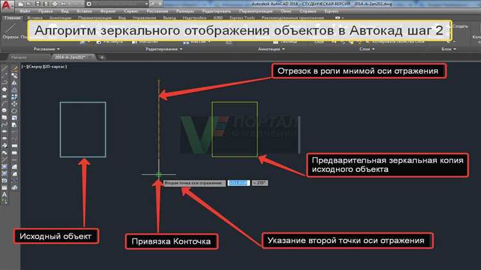The image size is (481, 270).
Task: Switch to the Вывод ribbon tab
Action: [169, 18]
